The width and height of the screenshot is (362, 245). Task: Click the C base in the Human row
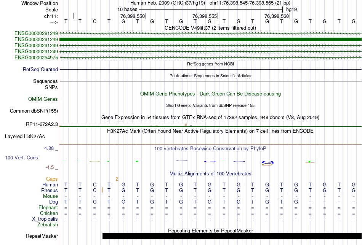click(x=95, y=185)
